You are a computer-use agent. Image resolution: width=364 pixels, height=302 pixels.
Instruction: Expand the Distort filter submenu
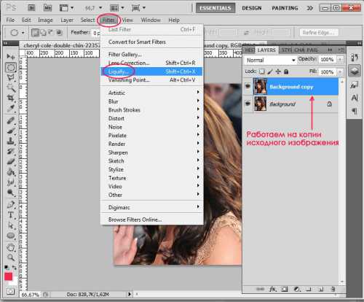(152, 118)
